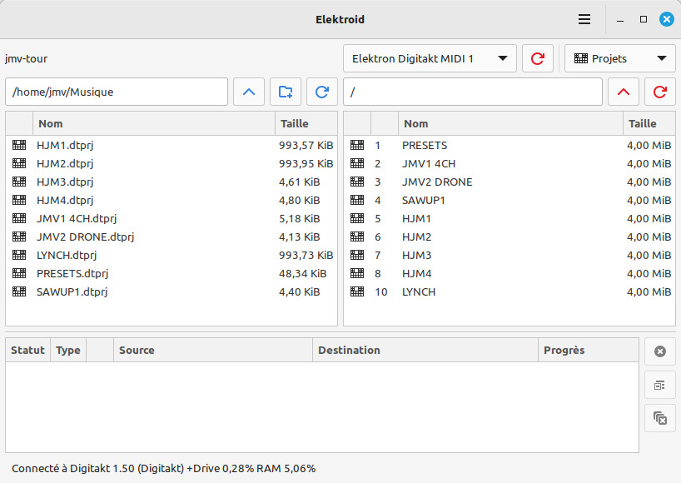Sort remote items by Taille column
681x483 pixels.
point(649,123)
